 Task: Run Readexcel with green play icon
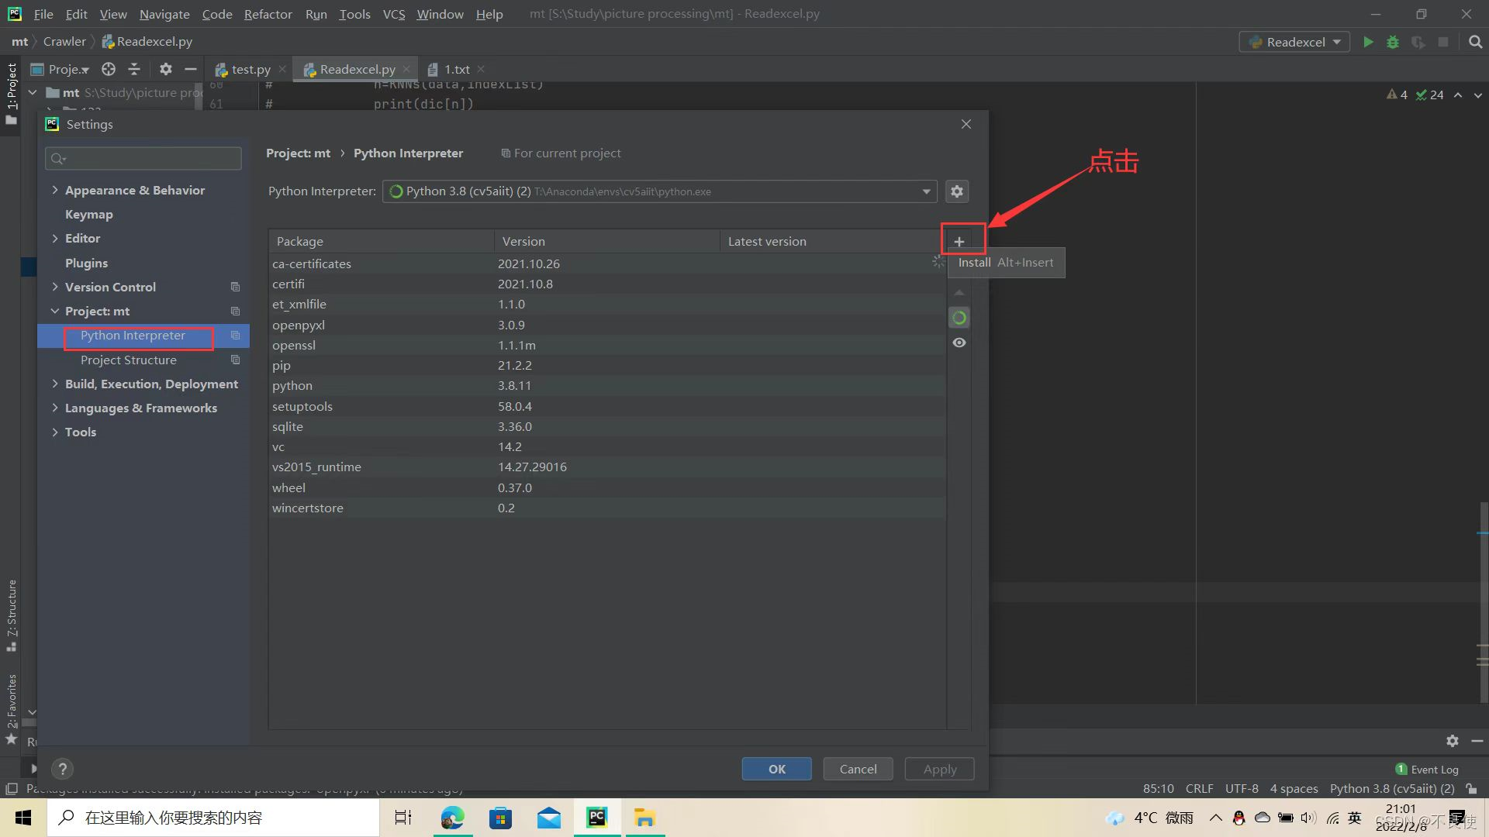coord(1368,42)
